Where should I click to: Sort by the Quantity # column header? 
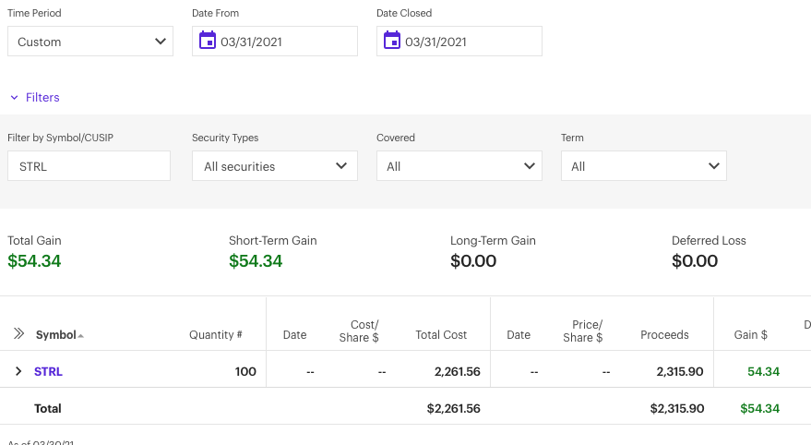click(x=215, y=335)
